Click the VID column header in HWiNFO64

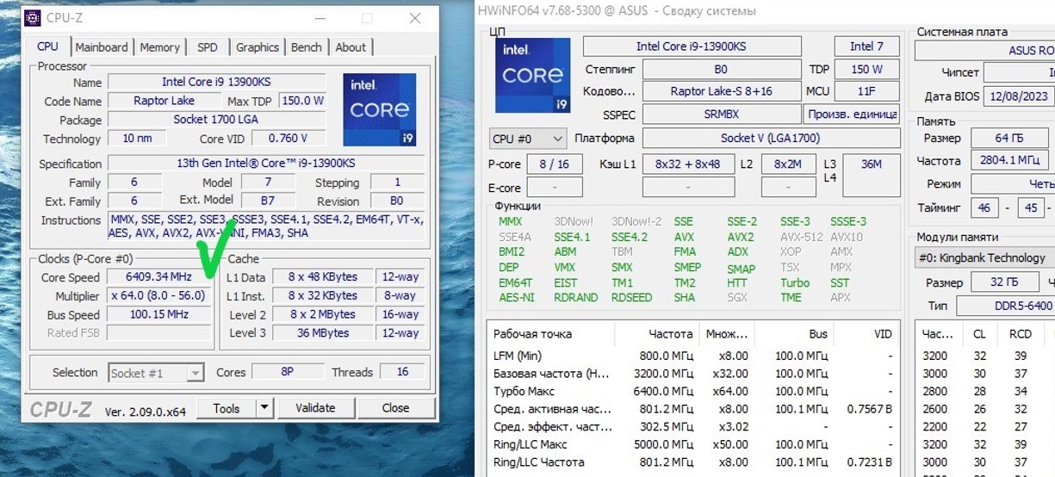[x=884, y=334]
